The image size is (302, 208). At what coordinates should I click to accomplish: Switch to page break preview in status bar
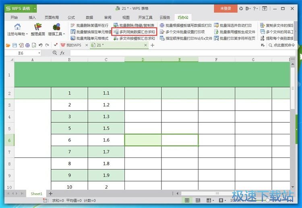point(198,200)
